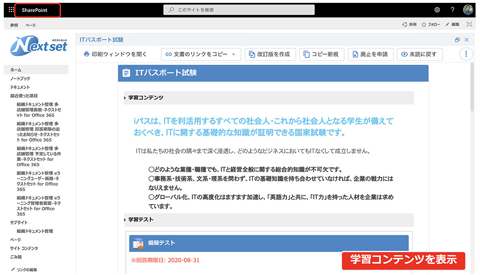
Task: Select 最近使った項目 in the side navigation
Action: coord(24,96)
